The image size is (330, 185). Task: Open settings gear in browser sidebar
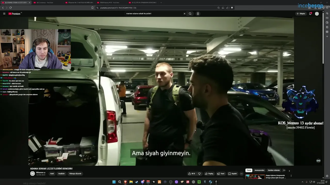[327, 176]
